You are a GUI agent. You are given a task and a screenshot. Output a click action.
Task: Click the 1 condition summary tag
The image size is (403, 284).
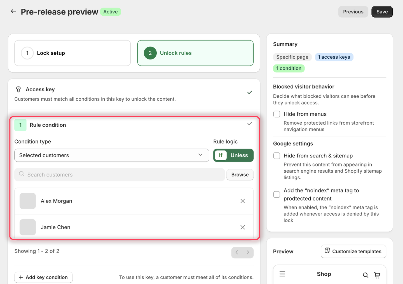point(289,68)
